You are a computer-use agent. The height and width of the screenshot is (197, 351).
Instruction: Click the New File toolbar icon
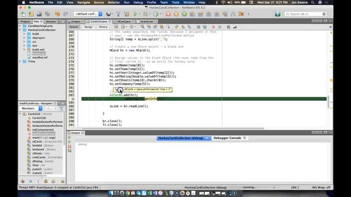point(23,14)
